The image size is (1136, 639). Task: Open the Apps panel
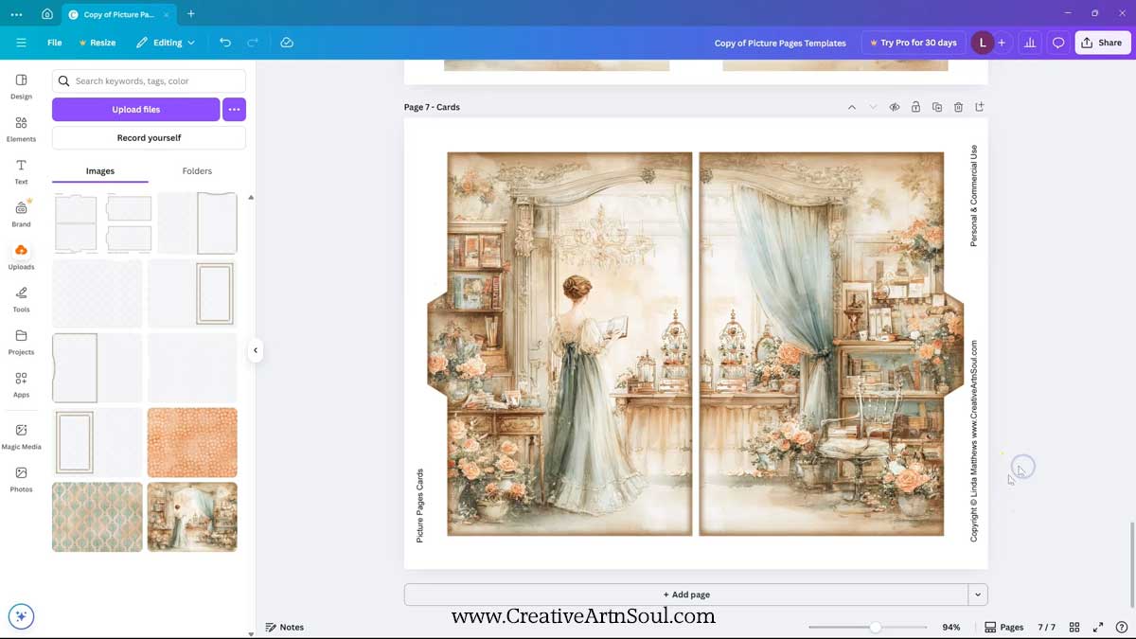pyautogui.click(x=21, y=384)
